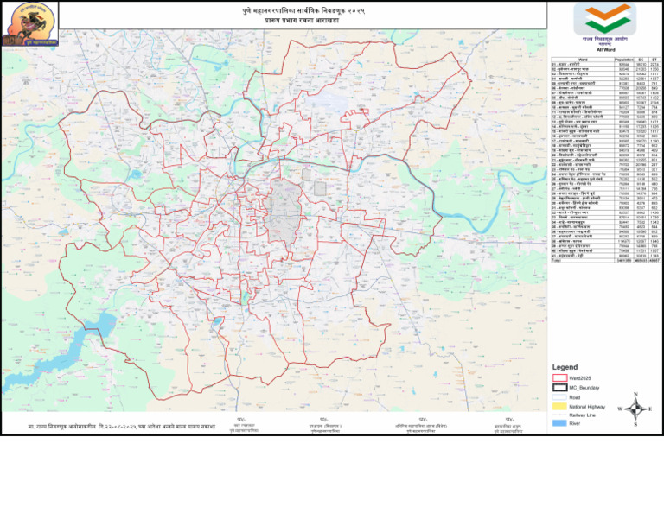The height and width of the screenshot is (513, 664).
Task: Click the 'N' letter on the compass
Action: click(635, 394)
